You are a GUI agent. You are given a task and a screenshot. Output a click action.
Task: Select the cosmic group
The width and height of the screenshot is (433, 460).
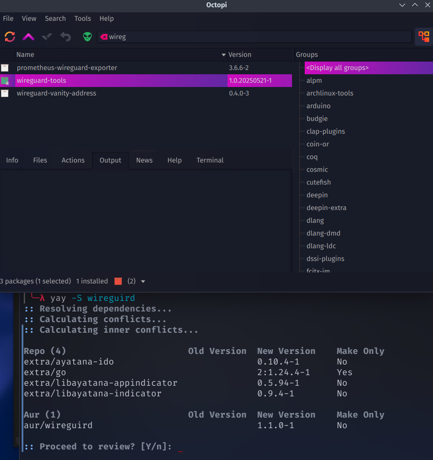click(x=317, y=170)
